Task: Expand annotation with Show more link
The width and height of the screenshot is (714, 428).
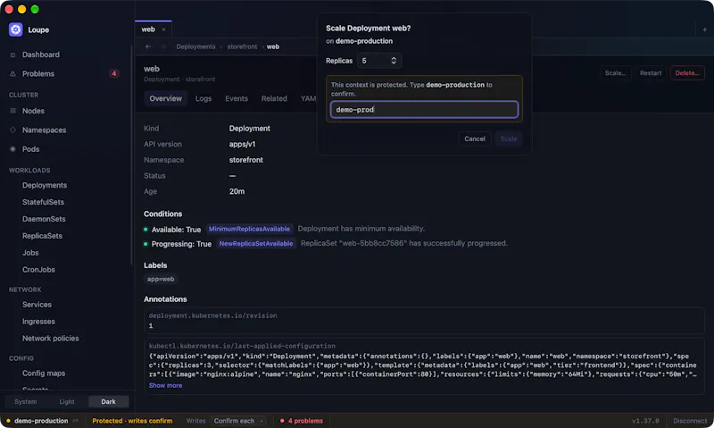Action: [165, 386]
